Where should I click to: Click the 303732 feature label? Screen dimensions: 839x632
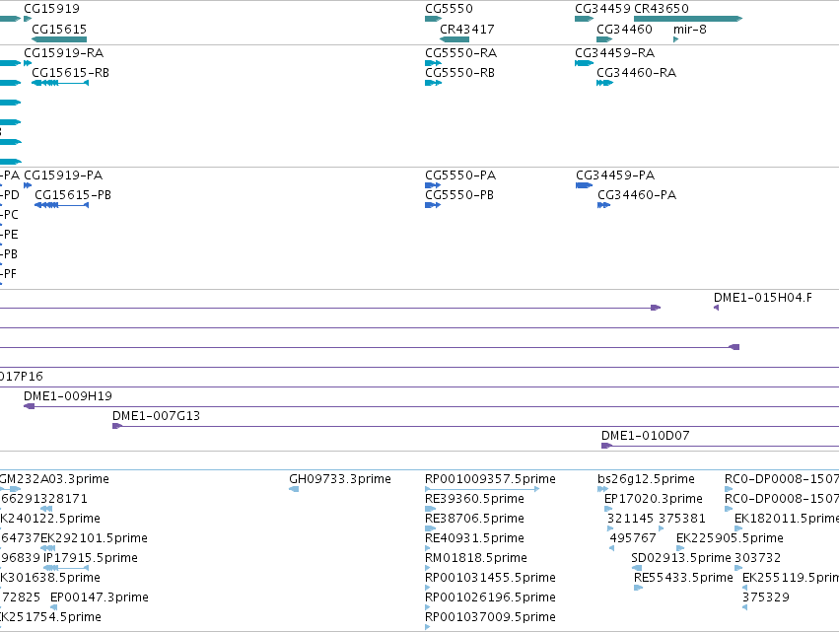point(758,558)
